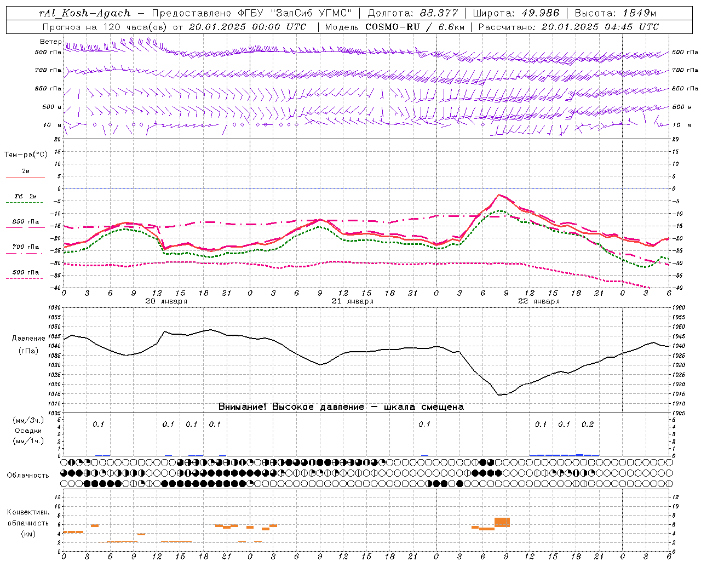The height and width of the screenshot is (561, 701).
Task: Select the 10 м wind level label on left
Action: click(53, 125)
